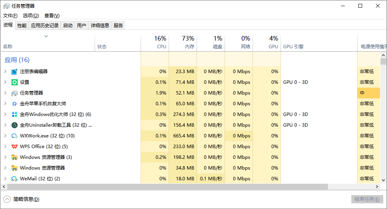Click the 注册表编辑器 app icon
Screen dimensions: 387x209
pos(14,72)
